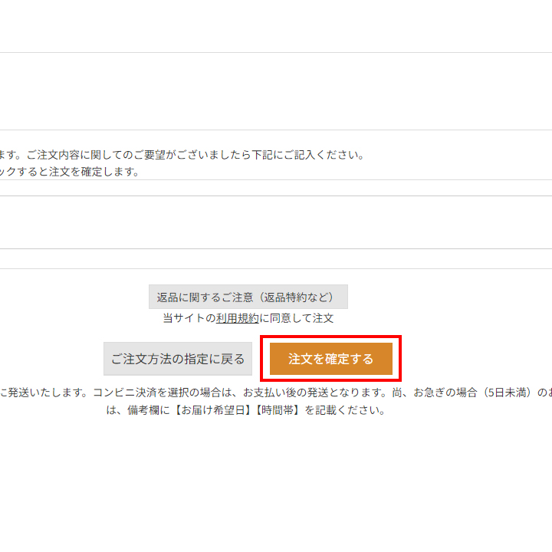The image size is (552, 552).
Task: Open 返品に関するご注意（返品特約など） notice
Action: click(248, 297)
